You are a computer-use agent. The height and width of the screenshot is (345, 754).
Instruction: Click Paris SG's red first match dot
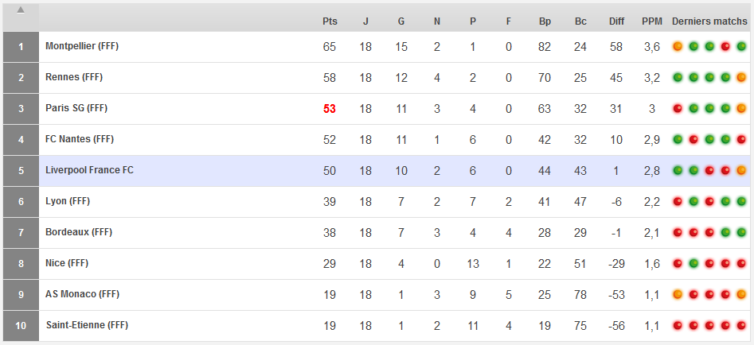pyautogui.click(x=678, y=109)
